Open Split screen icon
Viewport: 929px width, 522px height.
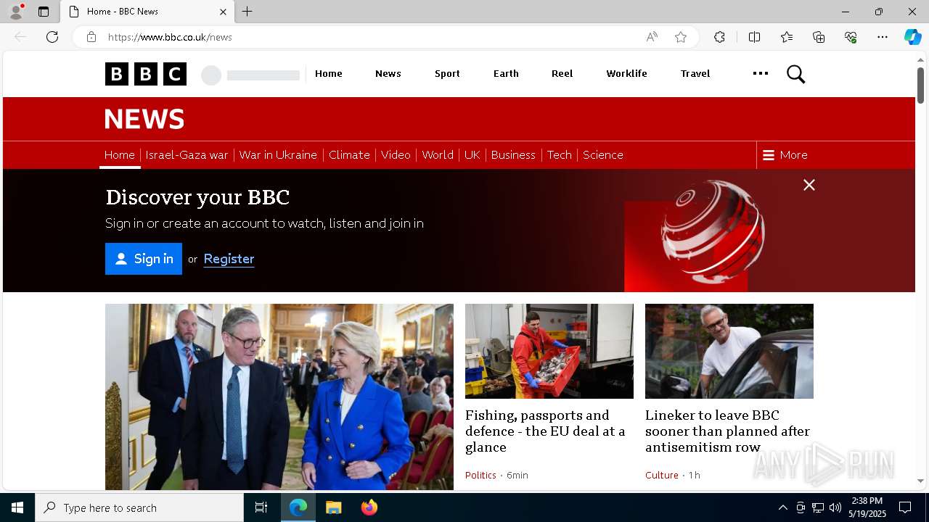(x=754, y=37)
